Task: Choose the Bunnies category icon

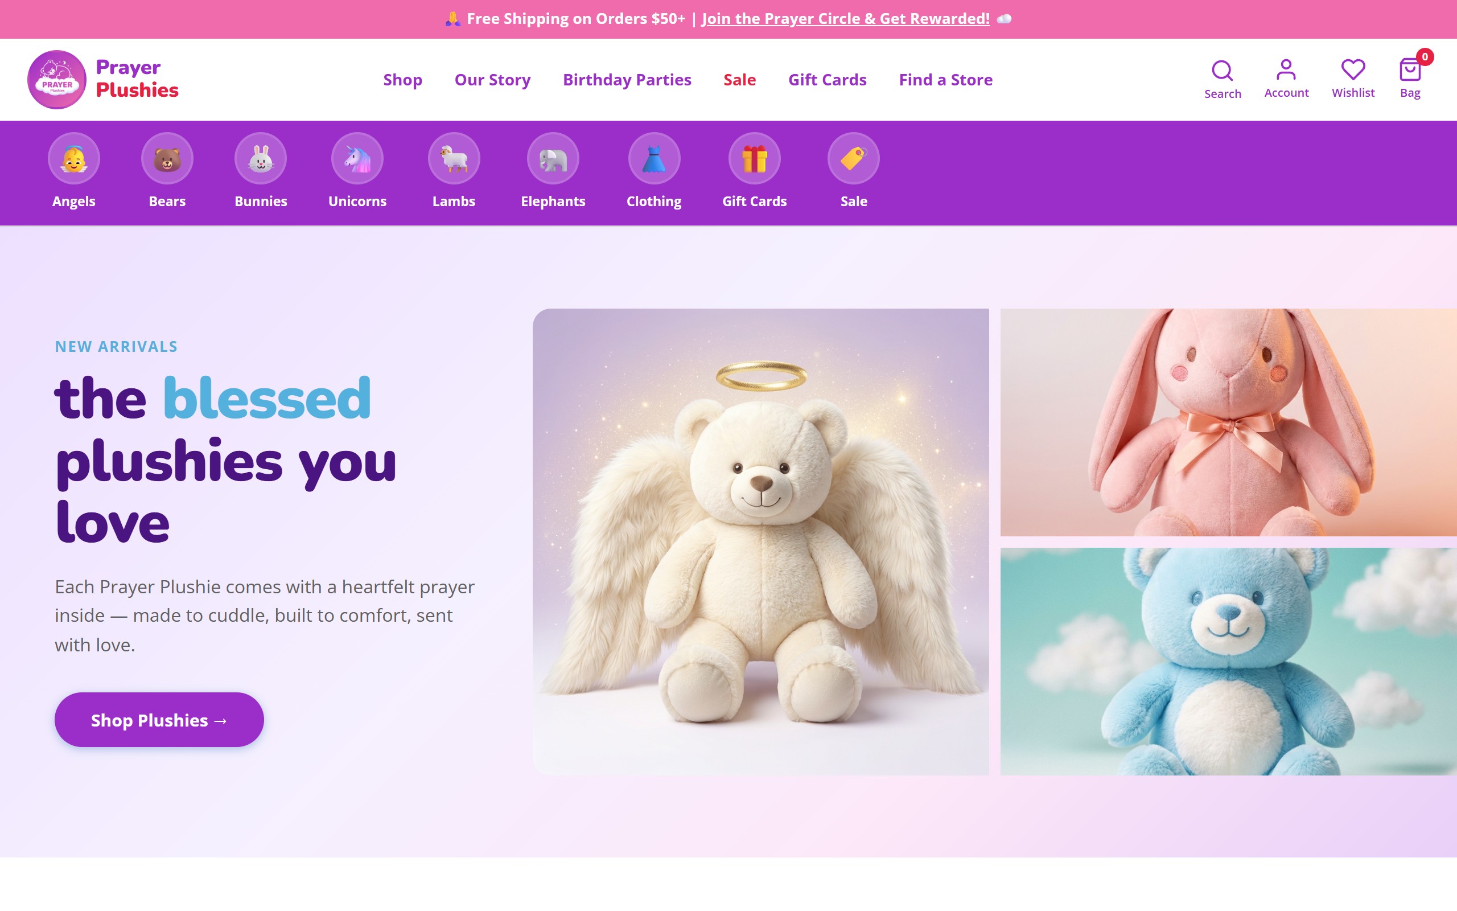Action: tap(261, 158)
